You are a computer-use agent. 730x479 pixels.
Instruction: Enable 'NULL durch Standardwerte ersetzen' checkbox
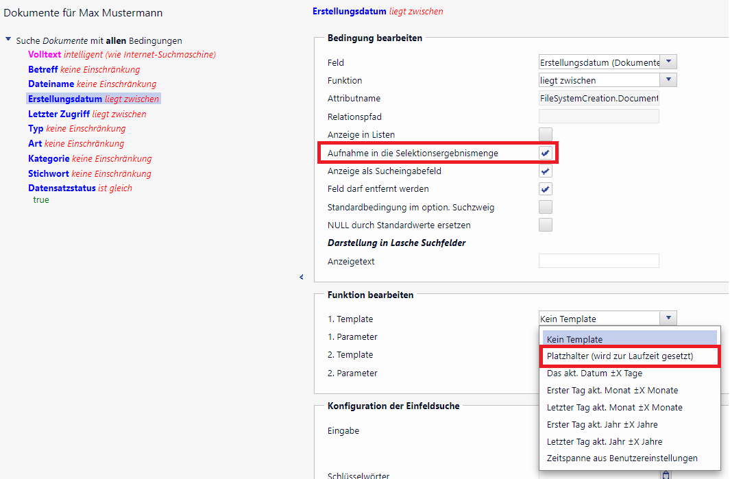(x=546, y=225)
